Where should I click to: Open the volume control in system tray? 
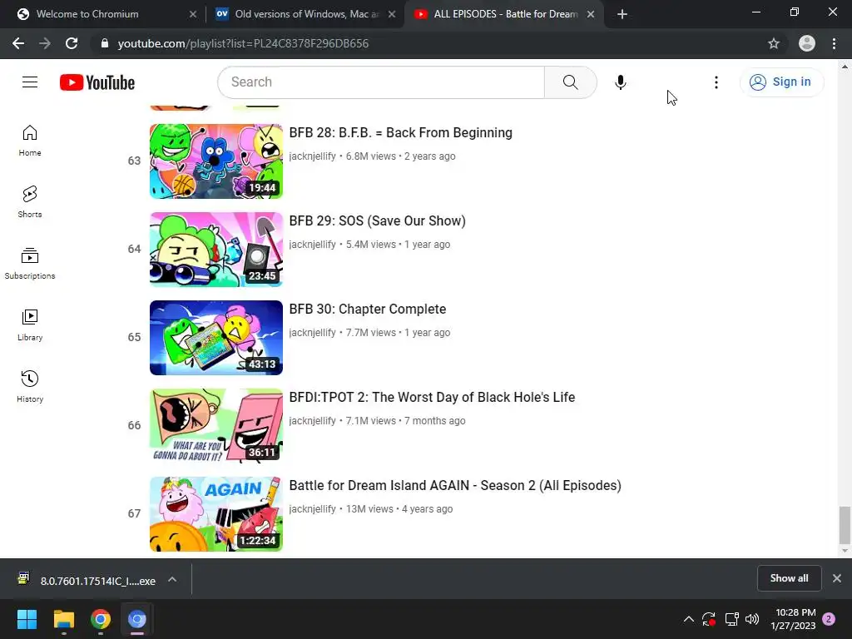tap(752, 619)
